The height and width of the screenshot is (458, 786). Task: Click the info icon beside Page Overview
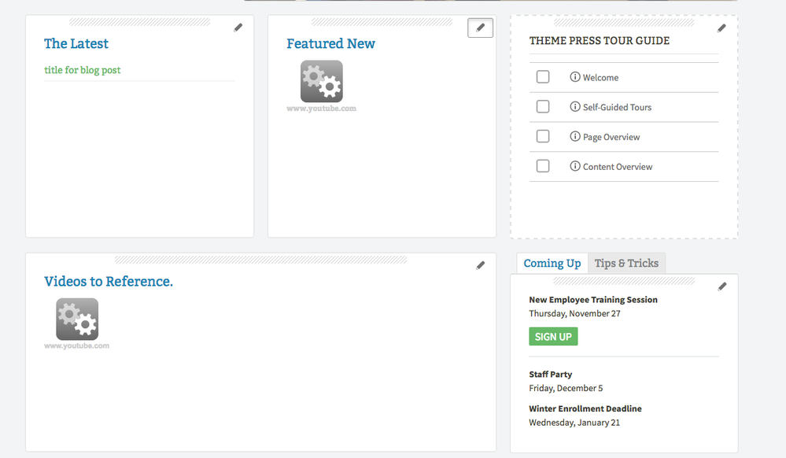coord(575,136)
